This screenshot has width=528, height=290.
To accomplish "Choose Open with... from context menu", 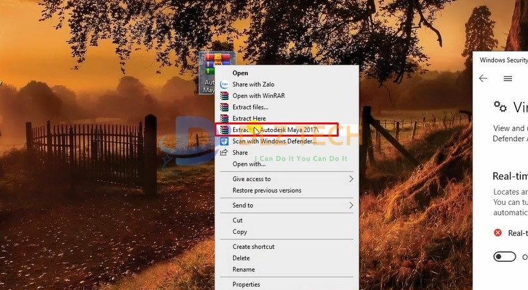I will coord(249,164).
